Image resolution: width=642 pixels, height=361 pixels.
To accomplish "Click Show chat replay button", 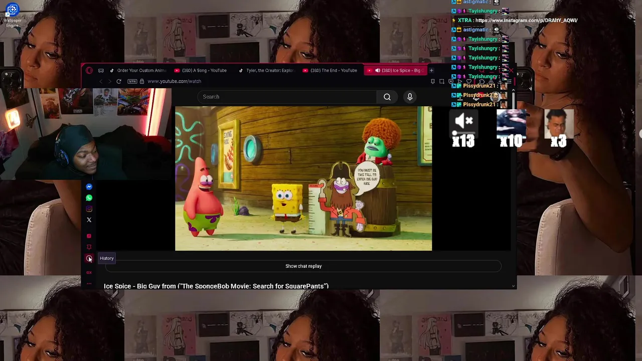I will (x=303, y=266).
